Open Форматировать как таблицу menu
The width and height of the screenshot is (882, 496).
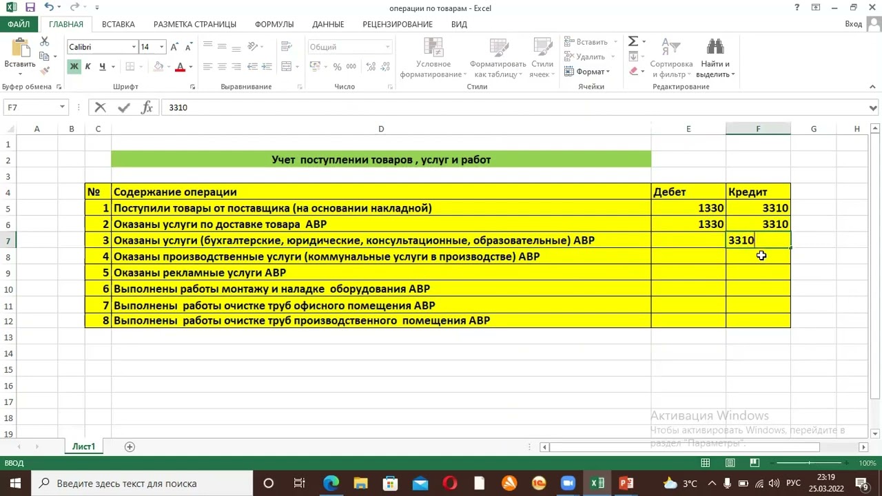(500, 57)
